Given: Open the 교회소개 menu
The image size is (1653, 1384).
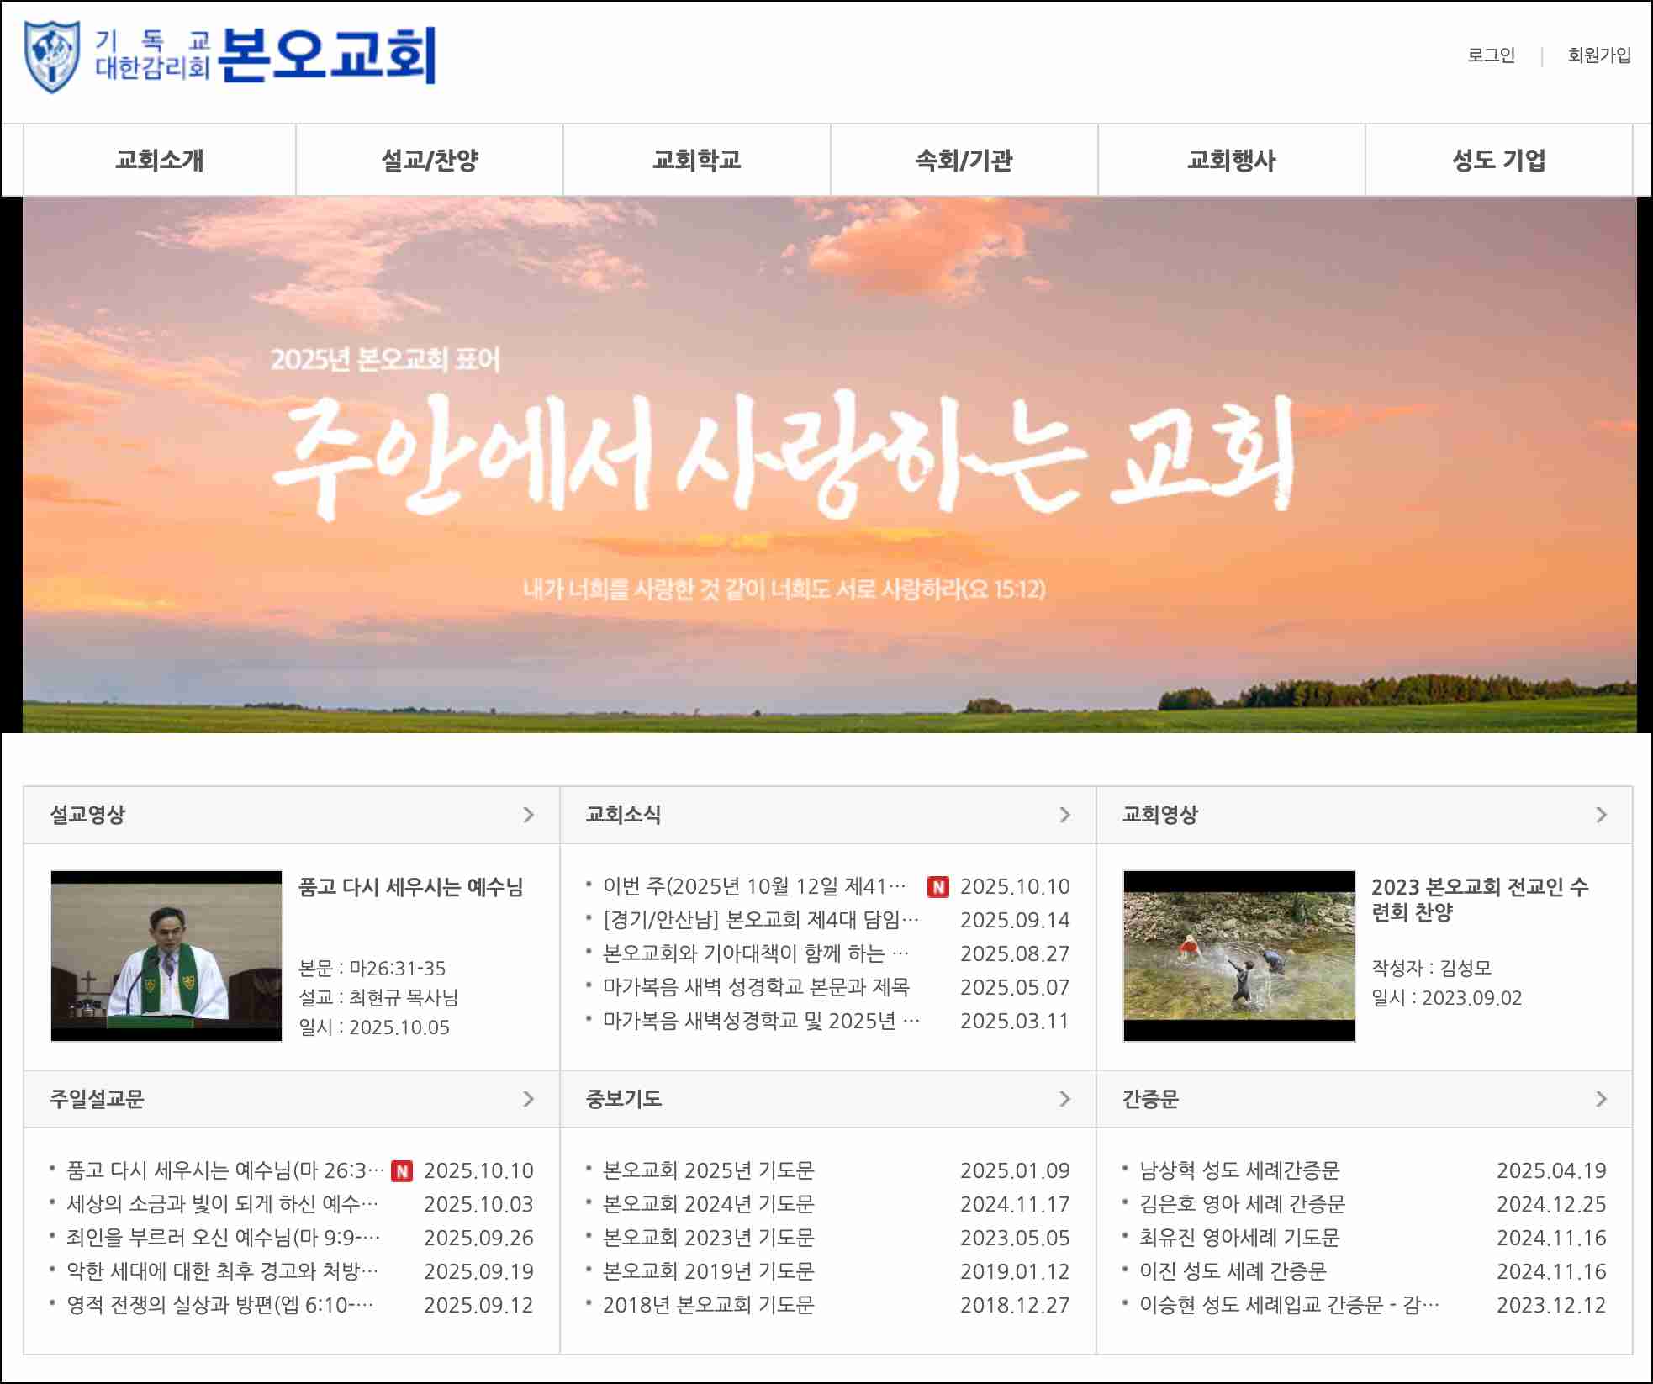Looking at the screenshot, I should click(x=160, y=160).
